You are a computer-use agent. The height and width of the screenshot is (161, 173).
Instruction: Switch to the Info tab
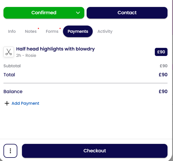[x=12, y=31]
